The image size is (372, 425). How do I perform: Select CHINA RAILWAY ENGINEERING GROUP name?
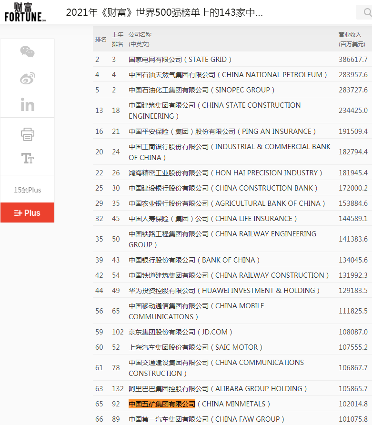pyautogui.click(x=222, y=239)
